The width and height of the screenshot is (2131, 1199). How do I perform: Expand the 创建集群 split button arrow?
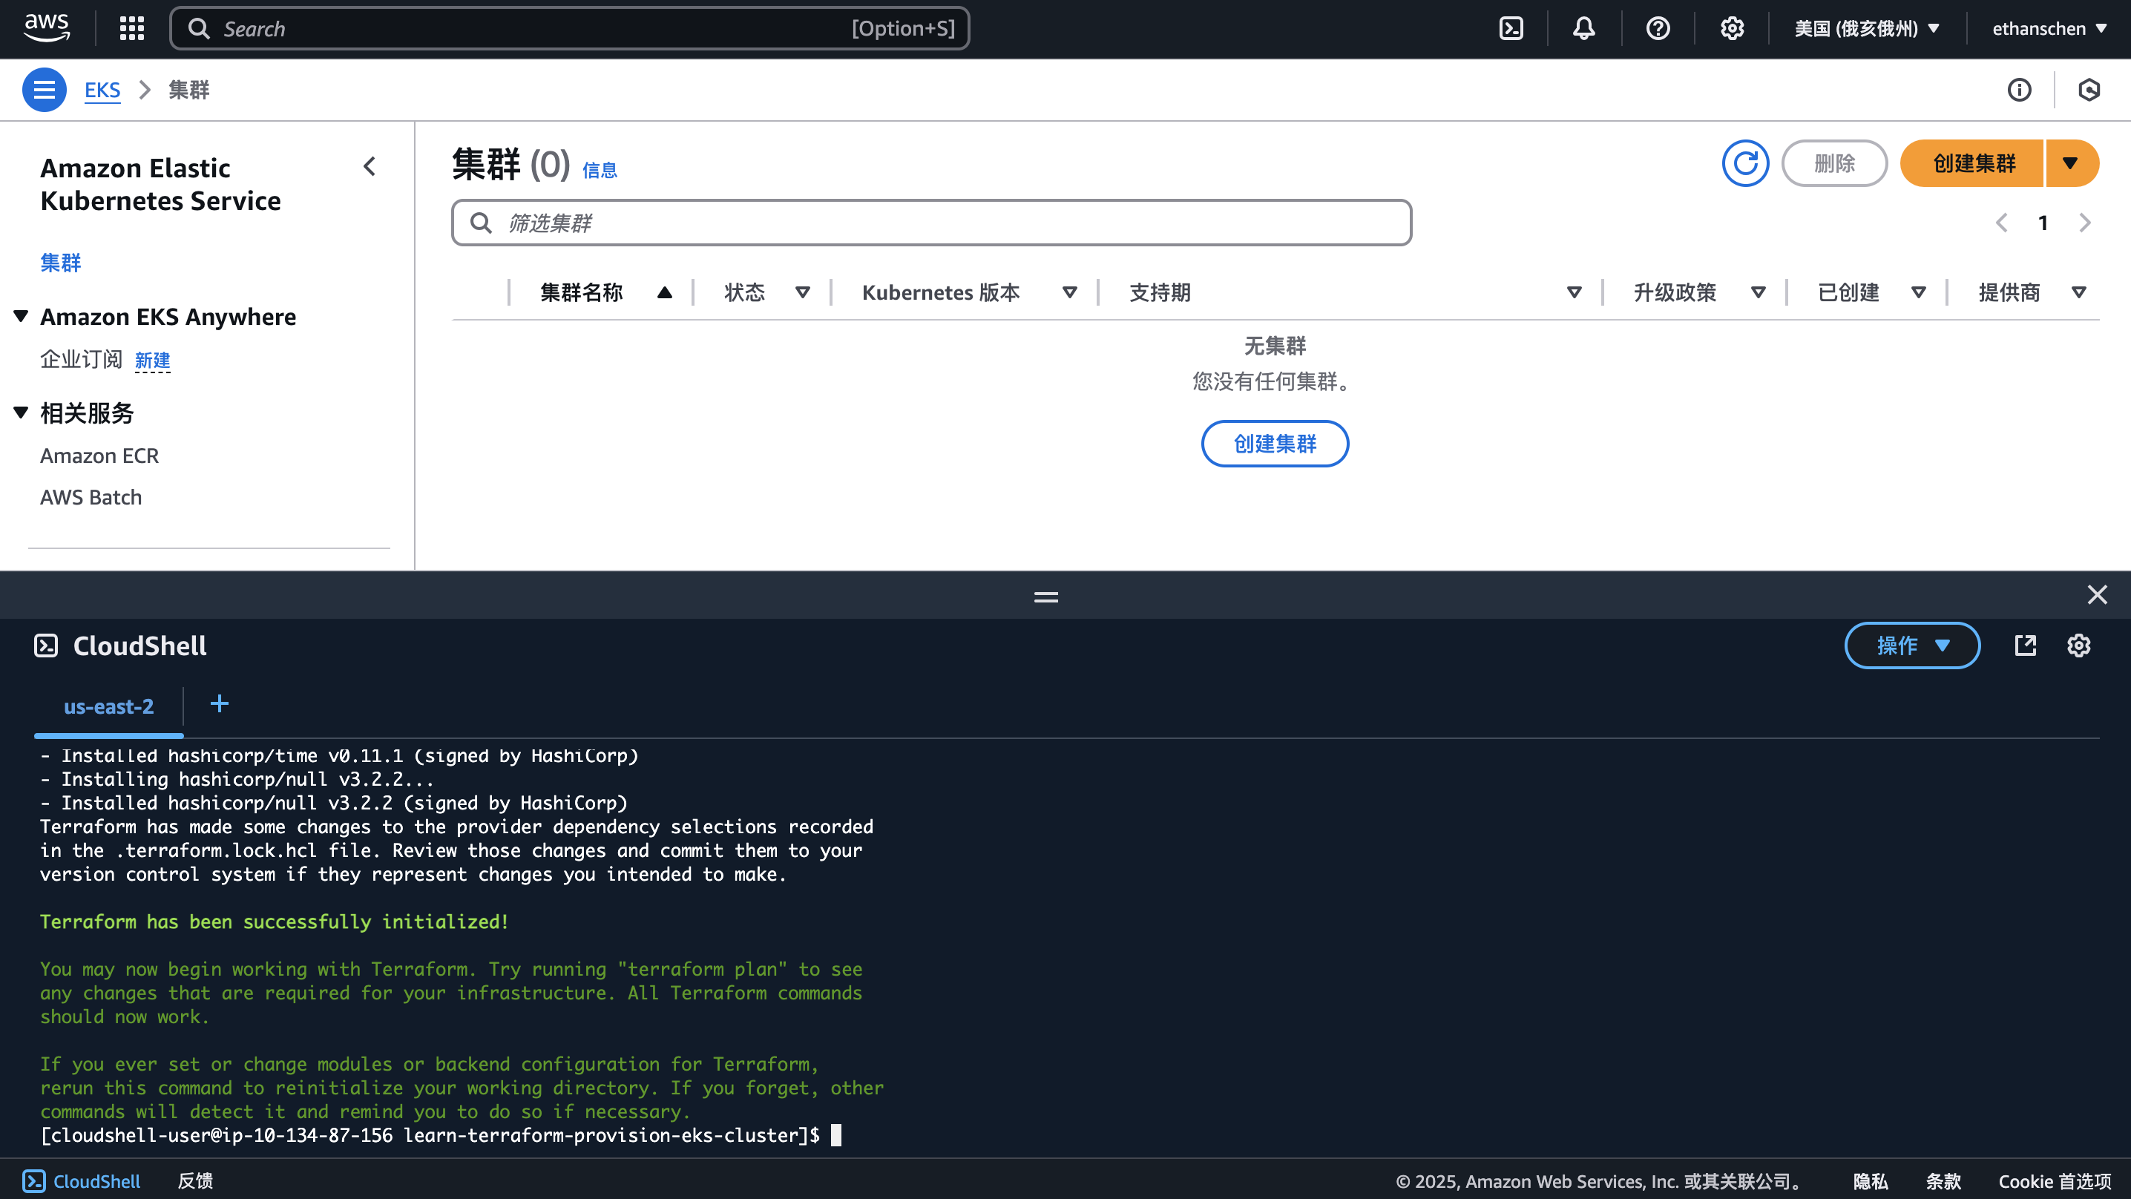coord(2072,163)
